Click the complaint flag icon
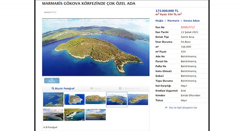241x131 pixels. (166, 108)
